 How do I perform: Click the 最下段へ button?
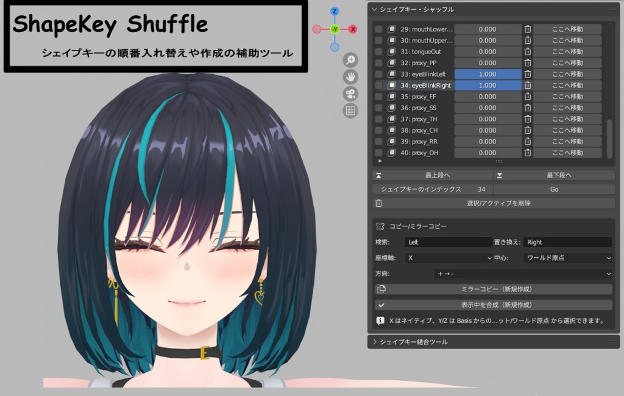(x=555, y=175)
